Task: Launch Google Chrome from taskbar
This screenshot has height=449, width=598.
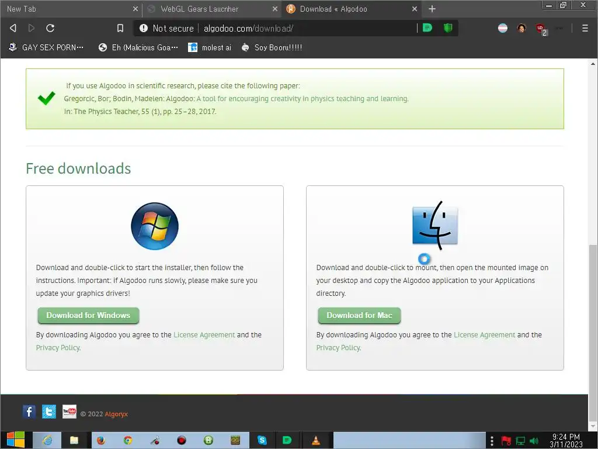Action: pos(128,440)
